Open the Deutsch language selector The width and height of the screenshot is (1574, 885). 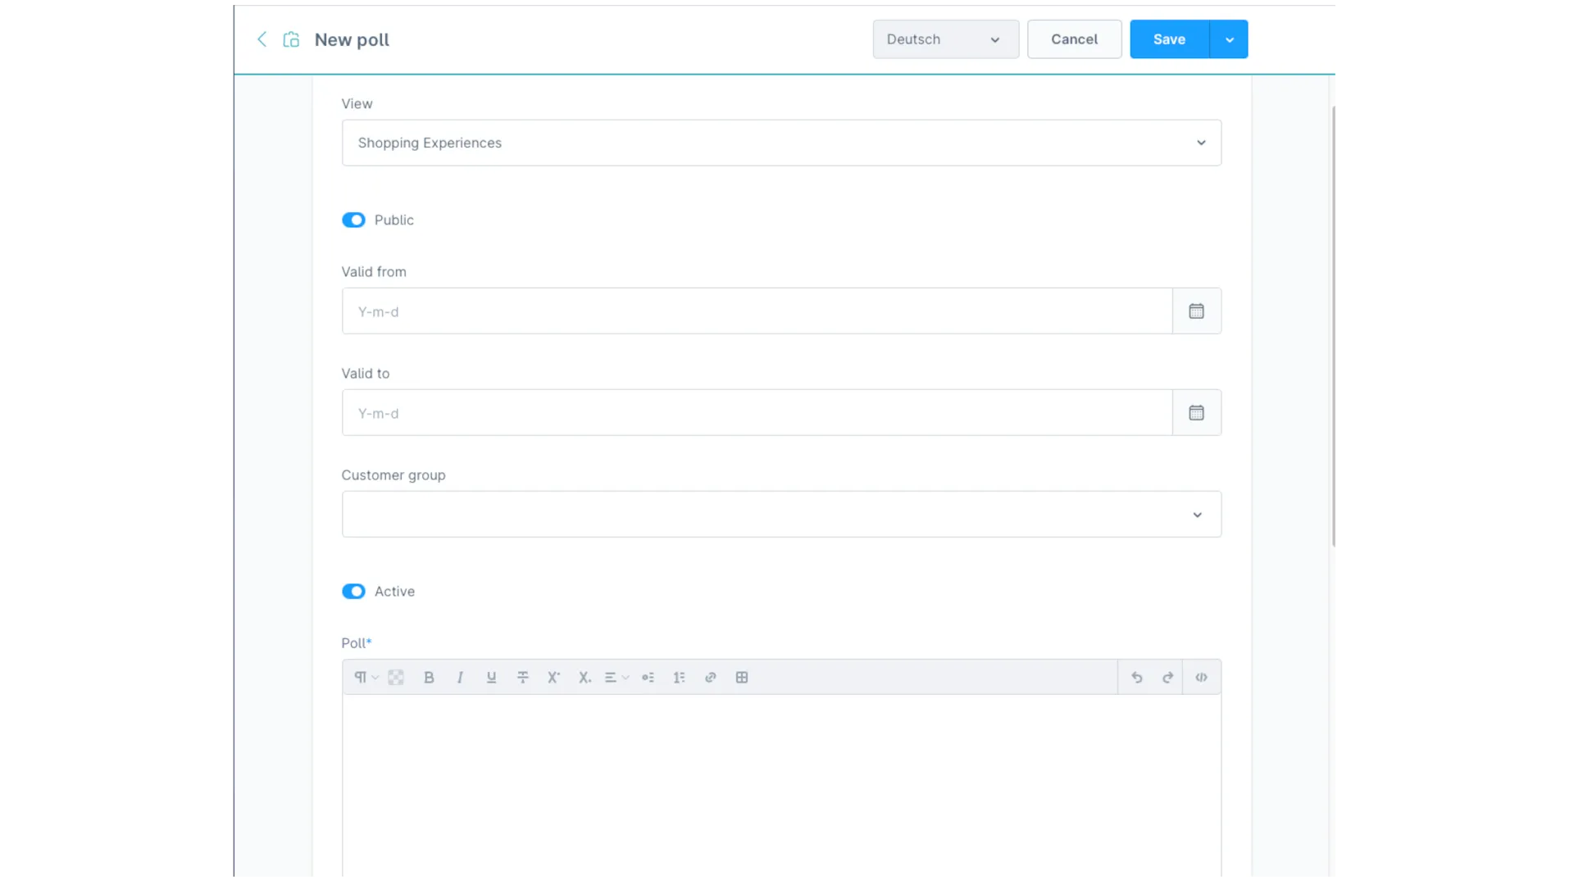[x=944, y=39]
